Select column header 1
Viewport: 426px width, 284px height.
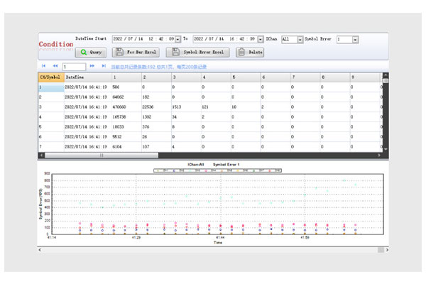126,77
